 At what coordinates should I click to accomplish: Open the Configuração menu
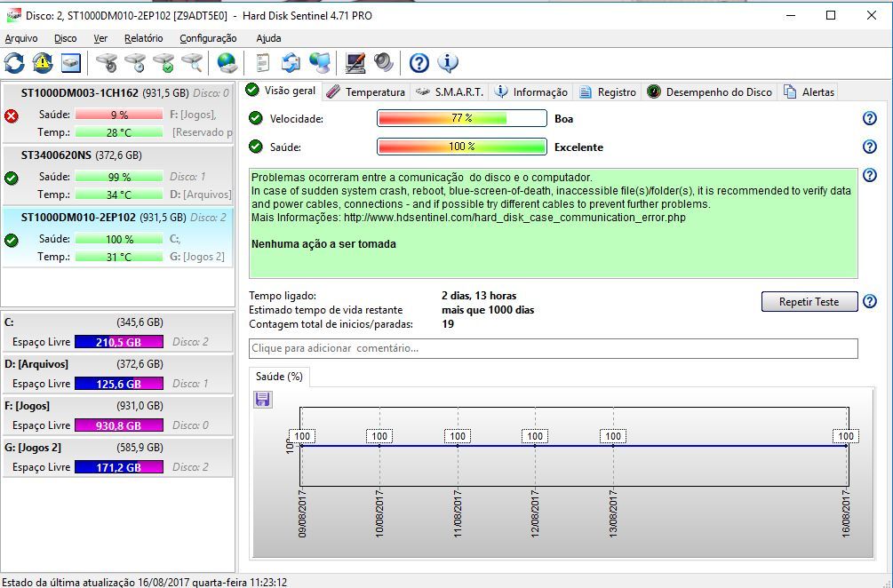click(208, 38)
